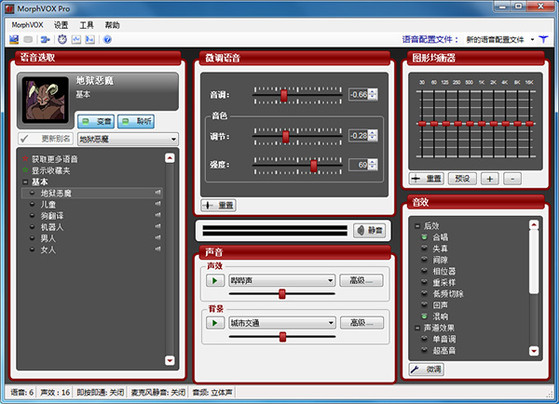Image resolution: width=559 pixels, height=404 pixels.
Task: Collapse the 声道效果 effects group
Action: click(x=417, y=328)
